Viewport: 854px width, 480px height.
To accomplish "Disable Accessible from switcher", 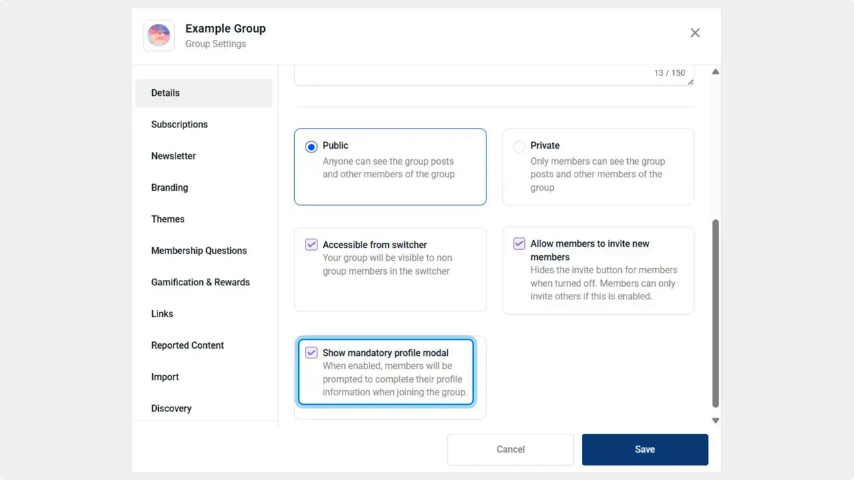I will point(311,245).
